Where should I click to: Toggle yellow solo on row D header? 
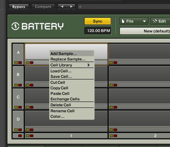pos(16,130)
